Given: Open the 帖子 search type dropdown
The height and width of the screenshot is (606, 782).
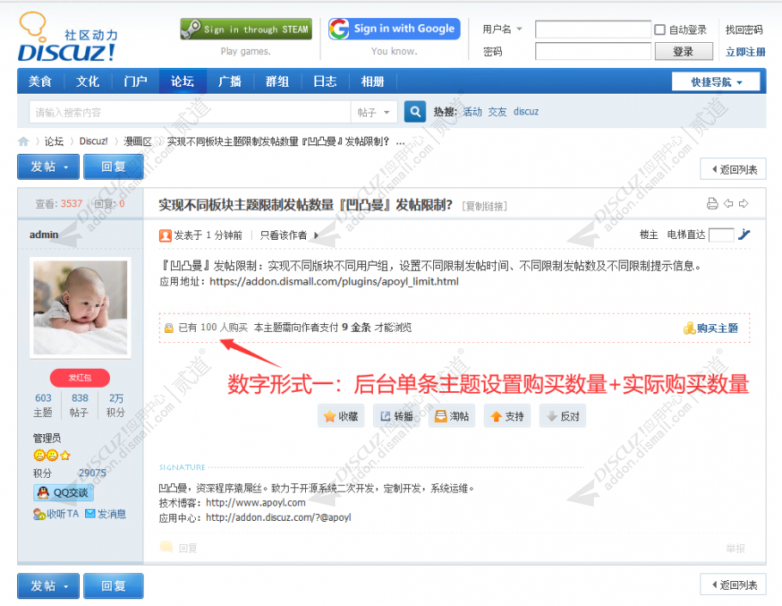Looking at the screenshot, I should (x=374, y=113).
